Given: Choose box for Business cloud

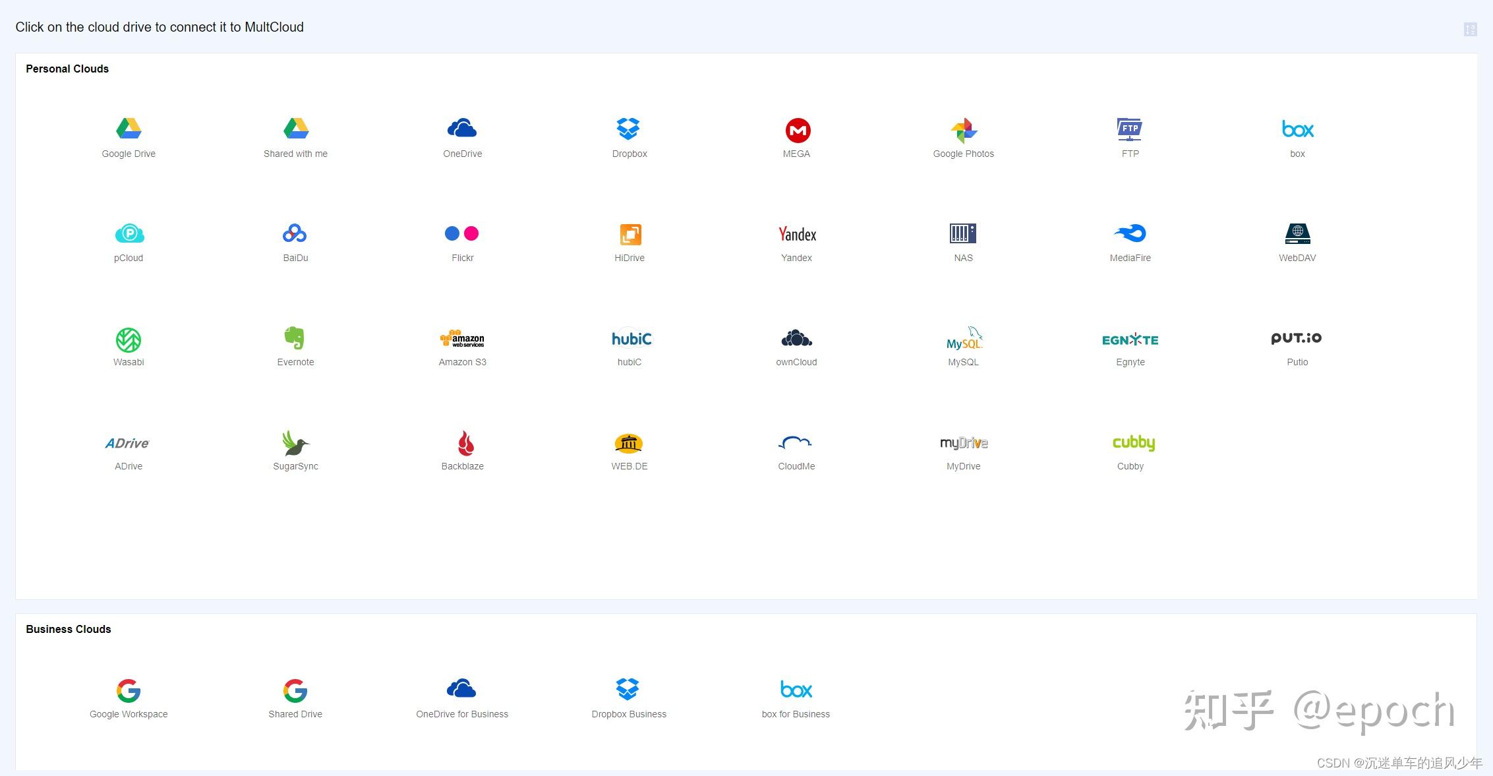Looking at the screenshot, I should point(796,690).
